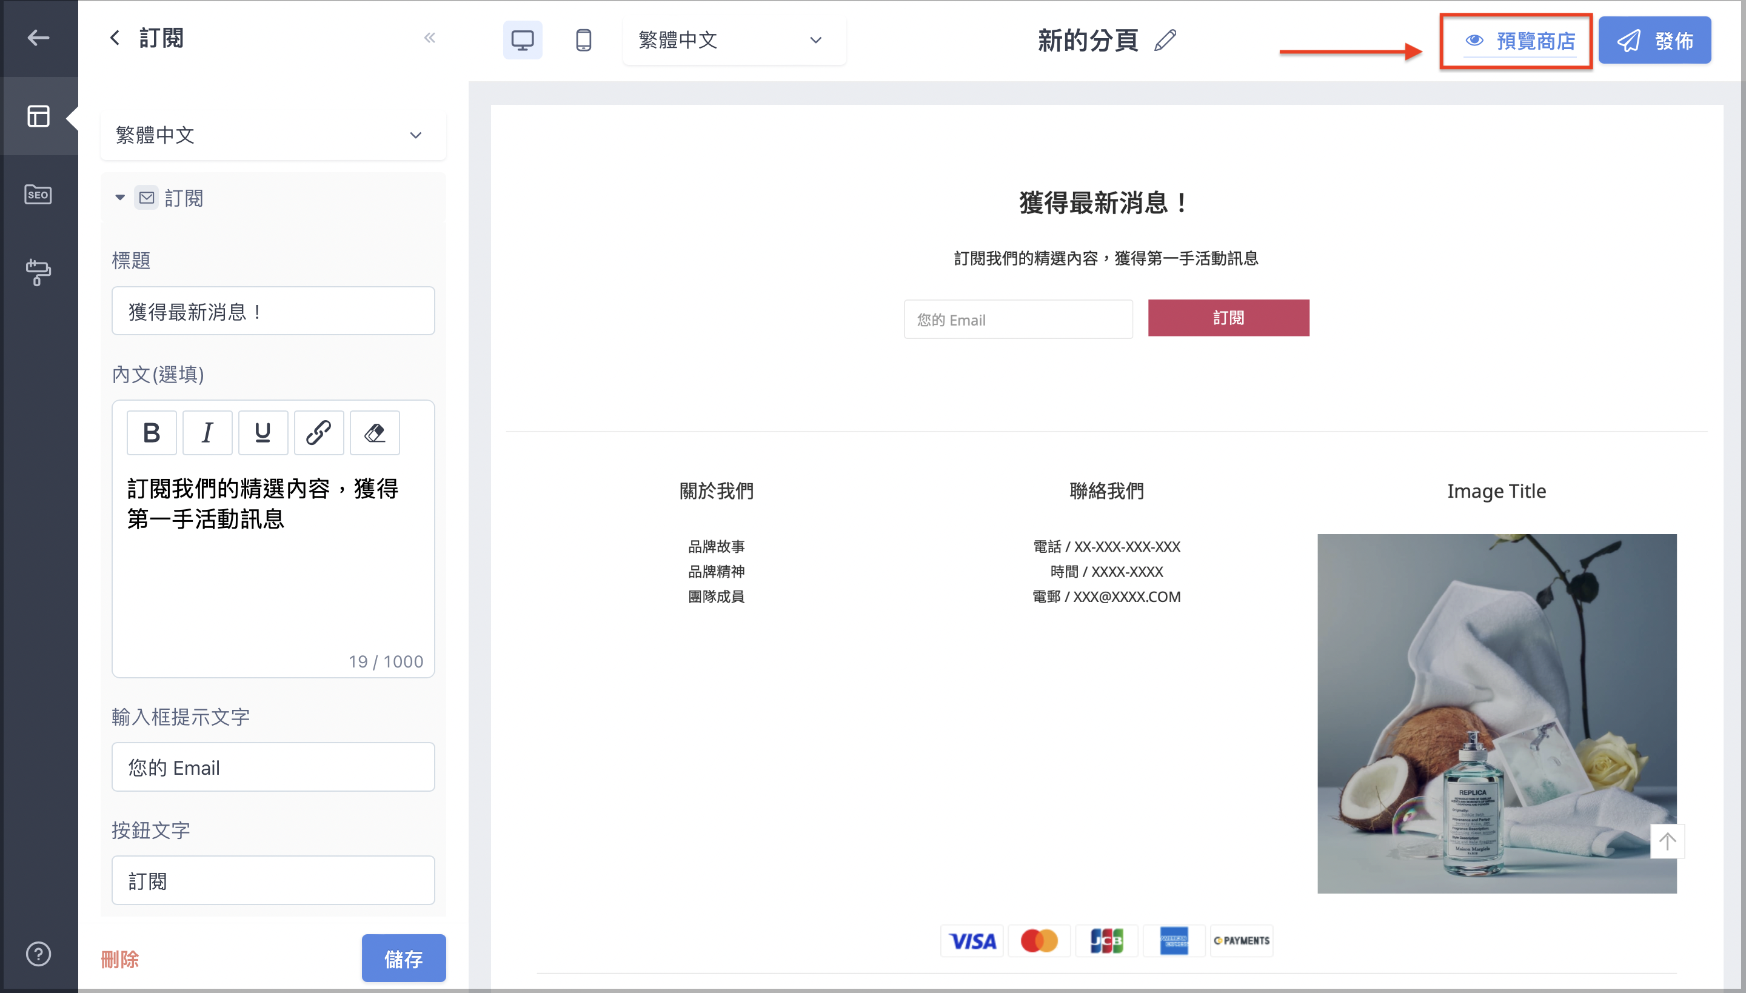Screen dimensions: 1746x993
Task: Toggle bold formatting in editor
Action: [x=152, y=432]
